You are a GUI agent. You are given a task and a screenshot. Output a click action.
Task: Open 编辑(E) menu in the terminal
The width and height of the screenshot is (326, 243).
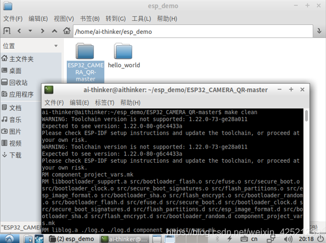pyautogui.click(x=79, y=103)
